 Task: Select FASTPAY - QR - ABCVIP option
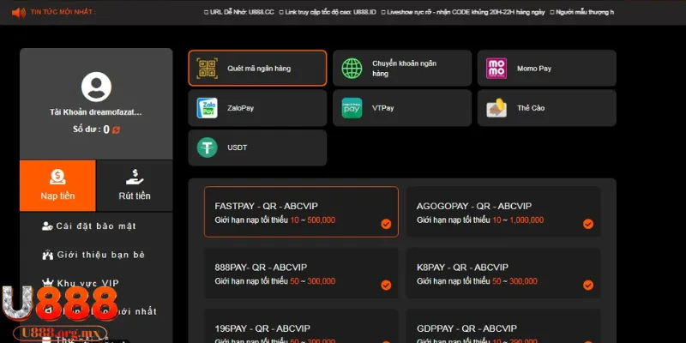pyautogui.click(x=301, y=213)
